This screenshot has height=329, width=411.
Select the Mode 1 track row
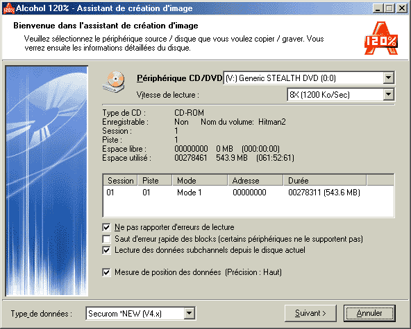(249, 193)
